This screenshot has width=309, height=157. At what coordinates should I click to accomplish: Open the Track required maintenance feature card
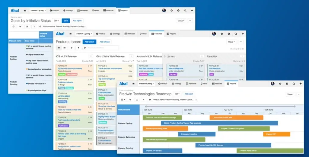click(115, 69)
